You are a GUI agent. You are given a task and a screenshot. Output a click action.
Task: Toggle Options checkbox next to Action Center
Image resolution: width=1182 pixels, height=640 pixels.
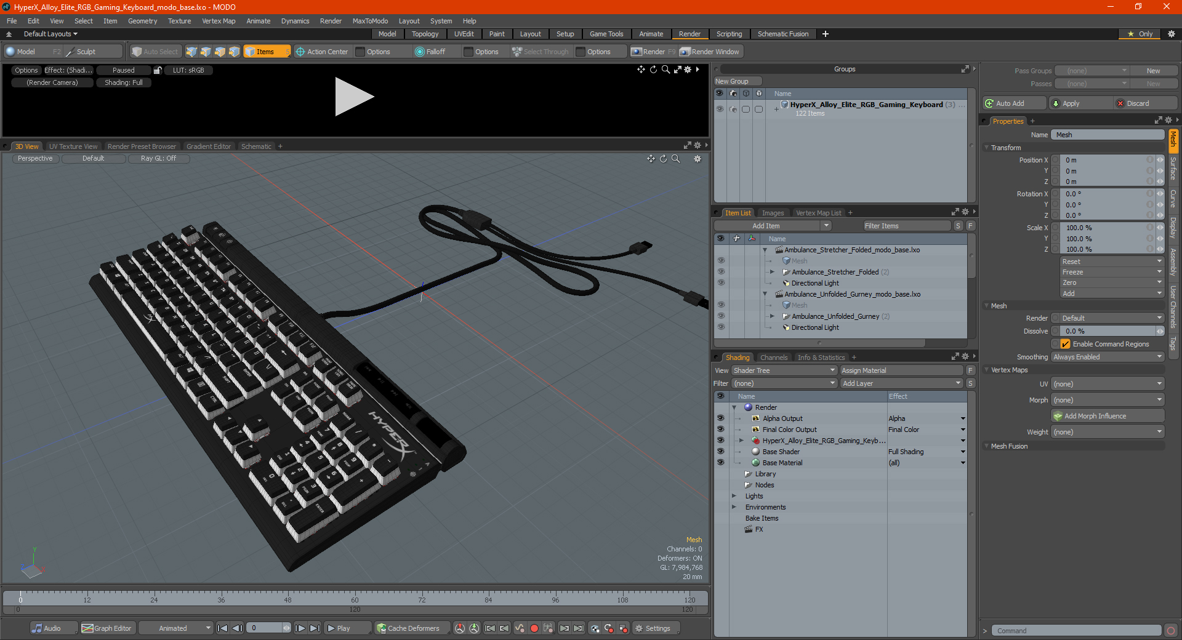coord(361,52)
